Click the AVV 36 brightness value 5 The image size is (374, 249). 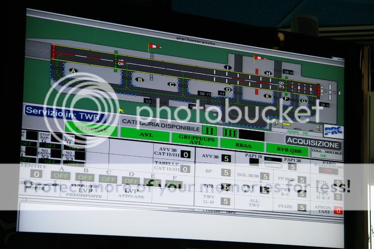(226, 159)
